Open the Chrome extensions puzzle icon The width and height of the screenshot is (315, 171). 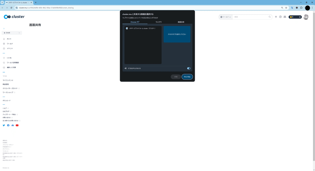pos(301,8)
